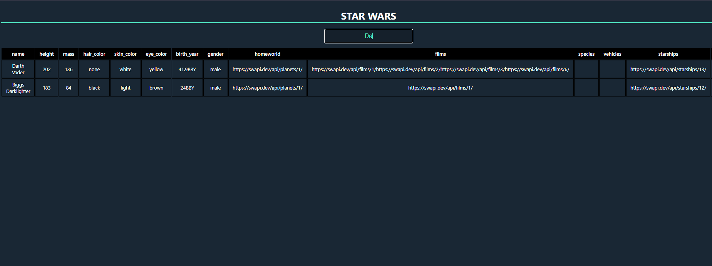Select the homeworld column header
Viewport: 712px width, 266px height.
click(268, 54)
